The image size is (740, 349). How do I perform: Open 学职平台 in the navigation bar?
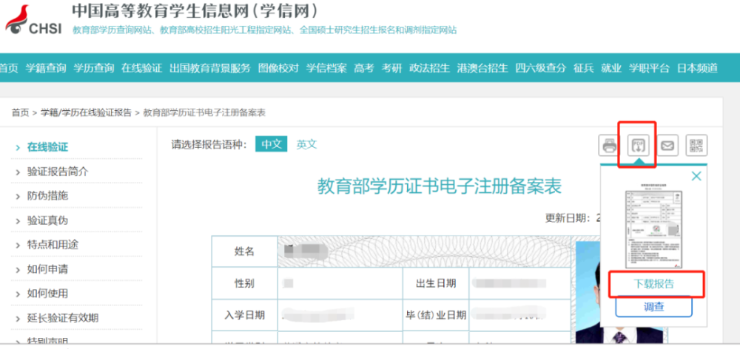(x=649, y=68)
